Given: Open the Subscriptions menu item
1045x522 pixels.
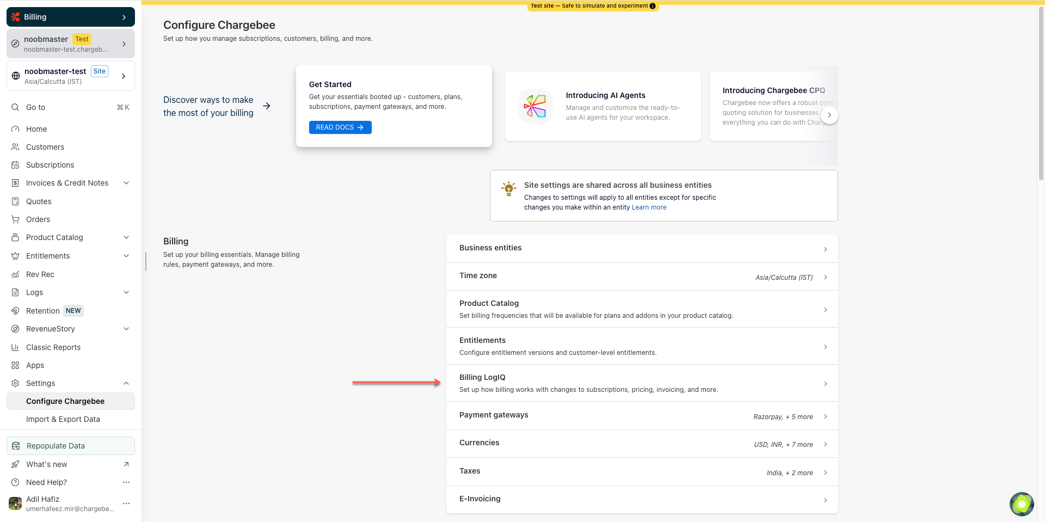Looking at the screenshot, I should point(50,165).
